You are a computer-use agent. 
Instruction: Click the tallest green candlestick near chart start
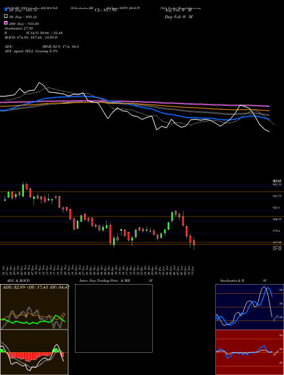coord(23,189)
